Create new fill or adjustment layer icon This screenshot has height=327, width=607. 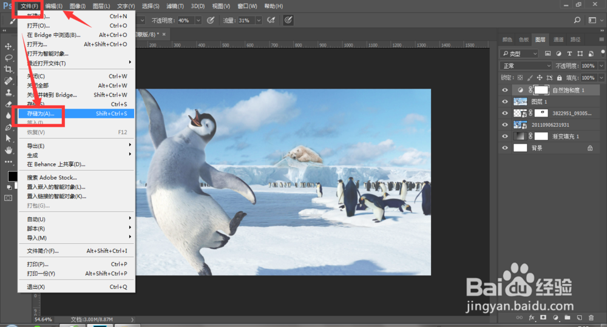click(x=555, y=317)
